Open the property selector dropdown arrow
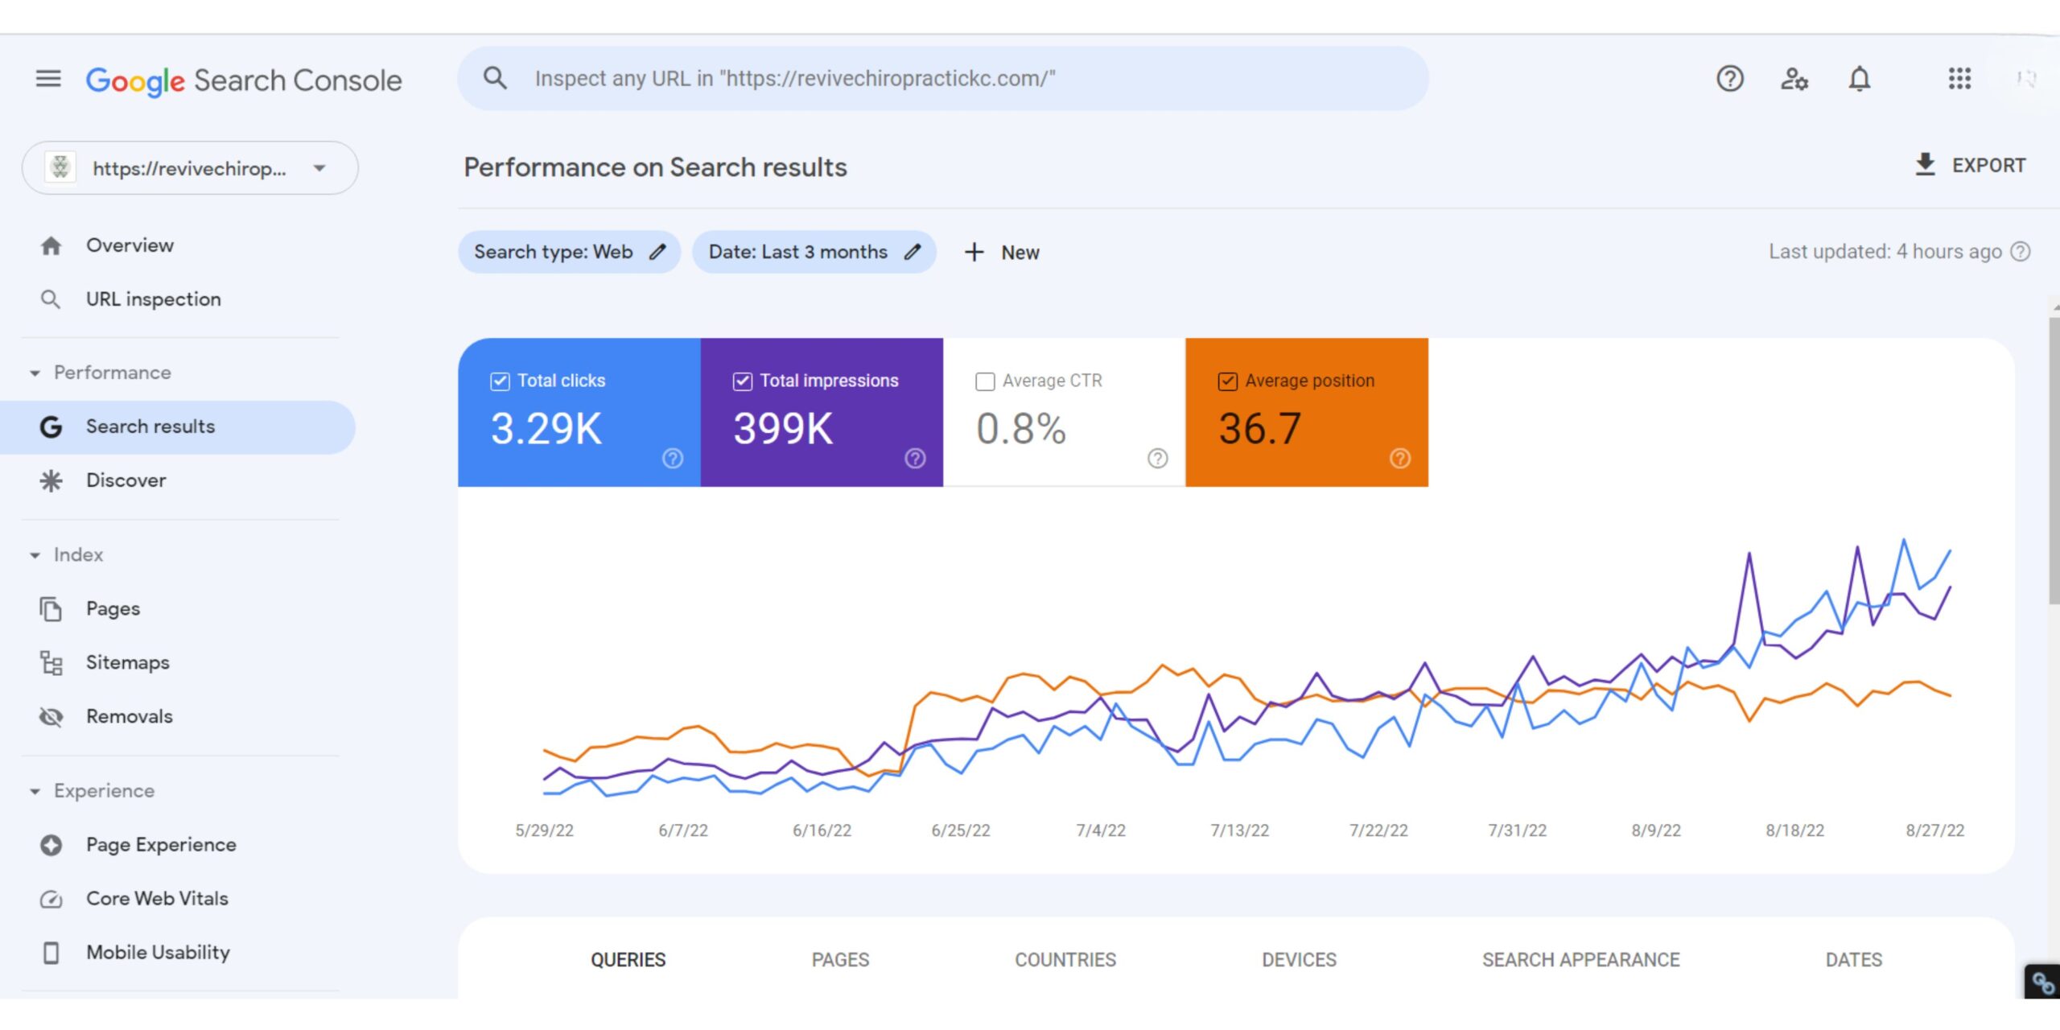The height and width of the screenshot is (1030, 2060). (x=319, y=168)
